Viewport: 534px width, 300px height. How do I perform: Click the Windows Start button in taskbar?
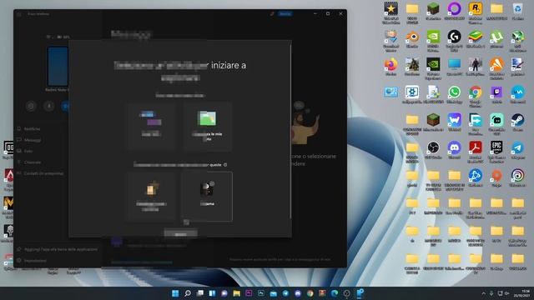[x=175, y=293]
